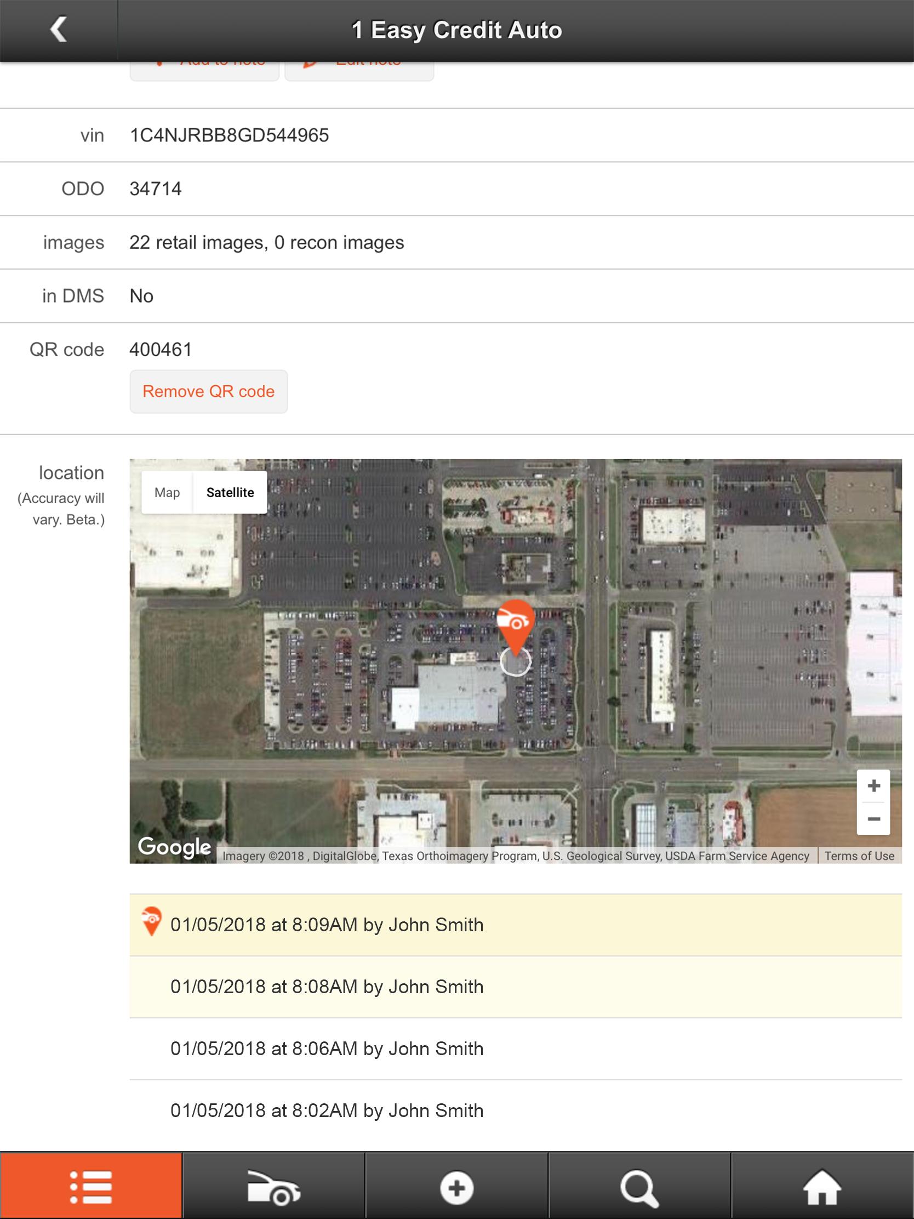This screenshot has height=1219, width=914.
Task: Click the 22 retail images text
Action: point(267,242)
